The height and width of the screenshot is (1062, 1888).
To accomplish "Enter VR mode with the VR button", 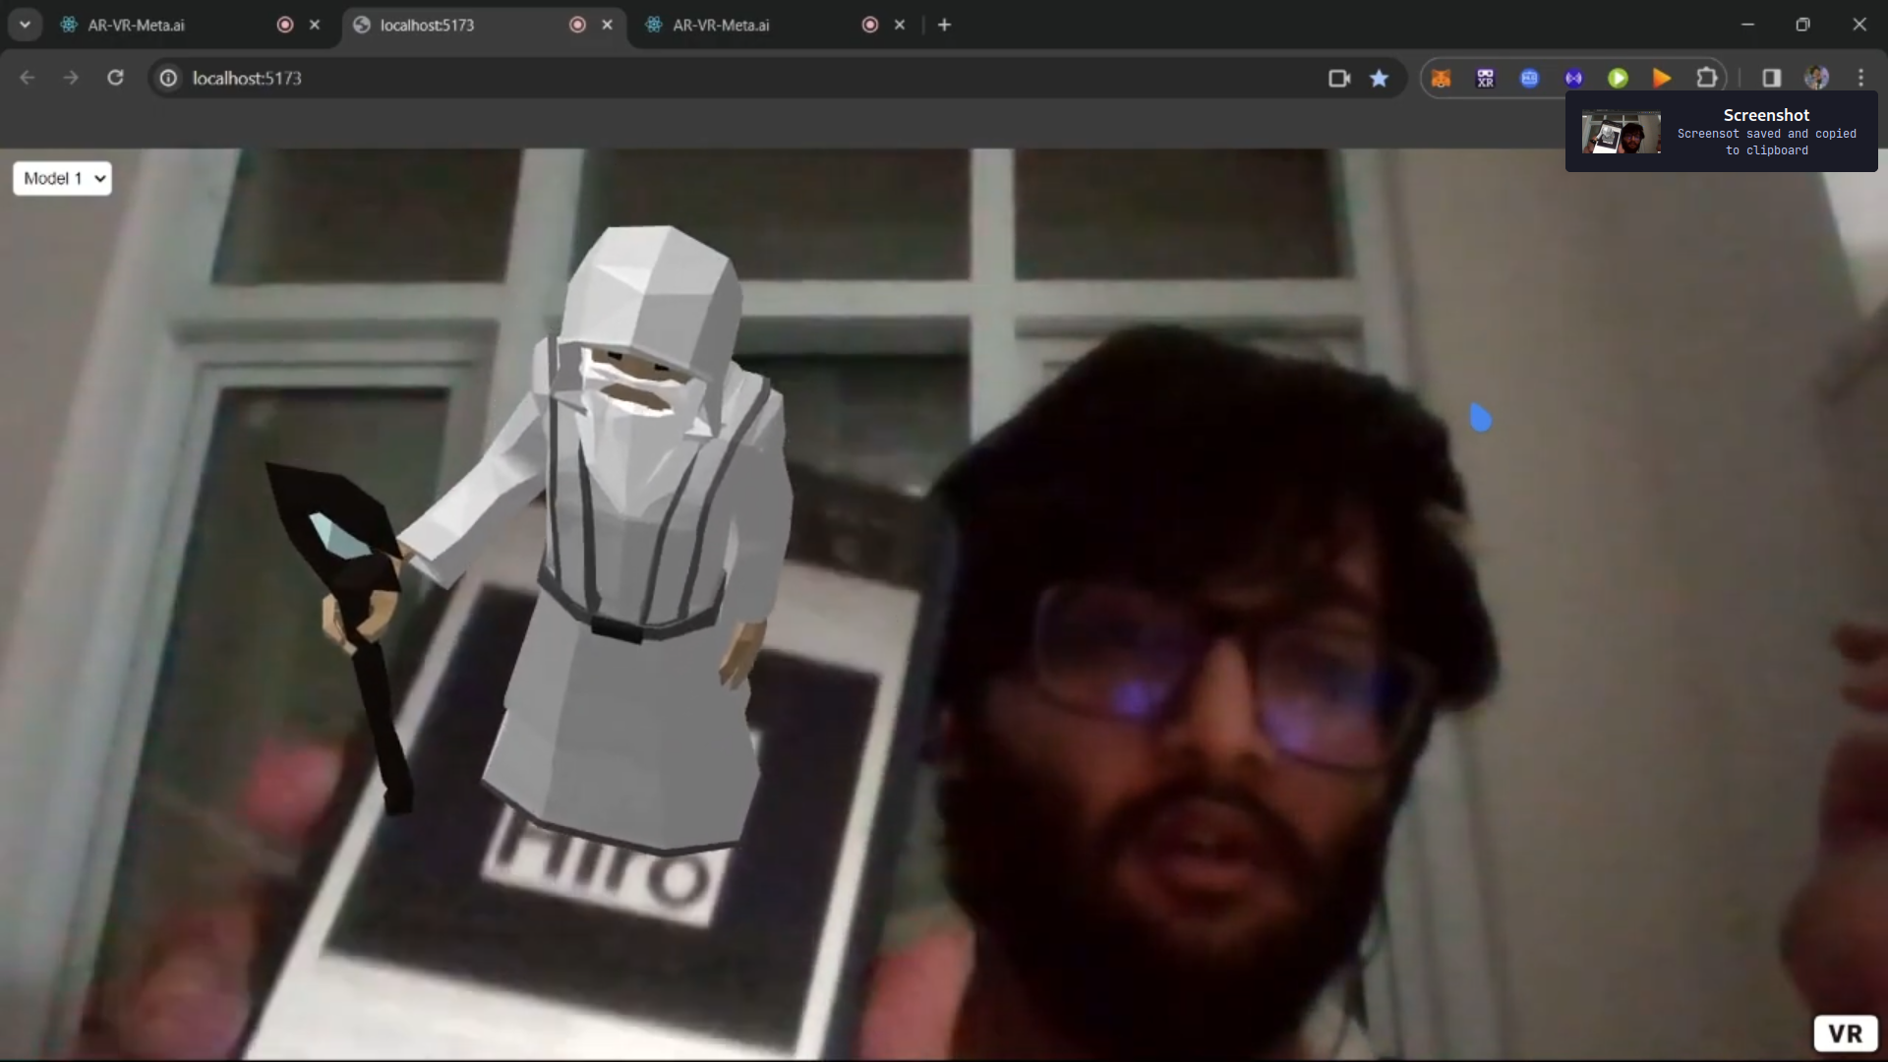I will [1845, 1033].
